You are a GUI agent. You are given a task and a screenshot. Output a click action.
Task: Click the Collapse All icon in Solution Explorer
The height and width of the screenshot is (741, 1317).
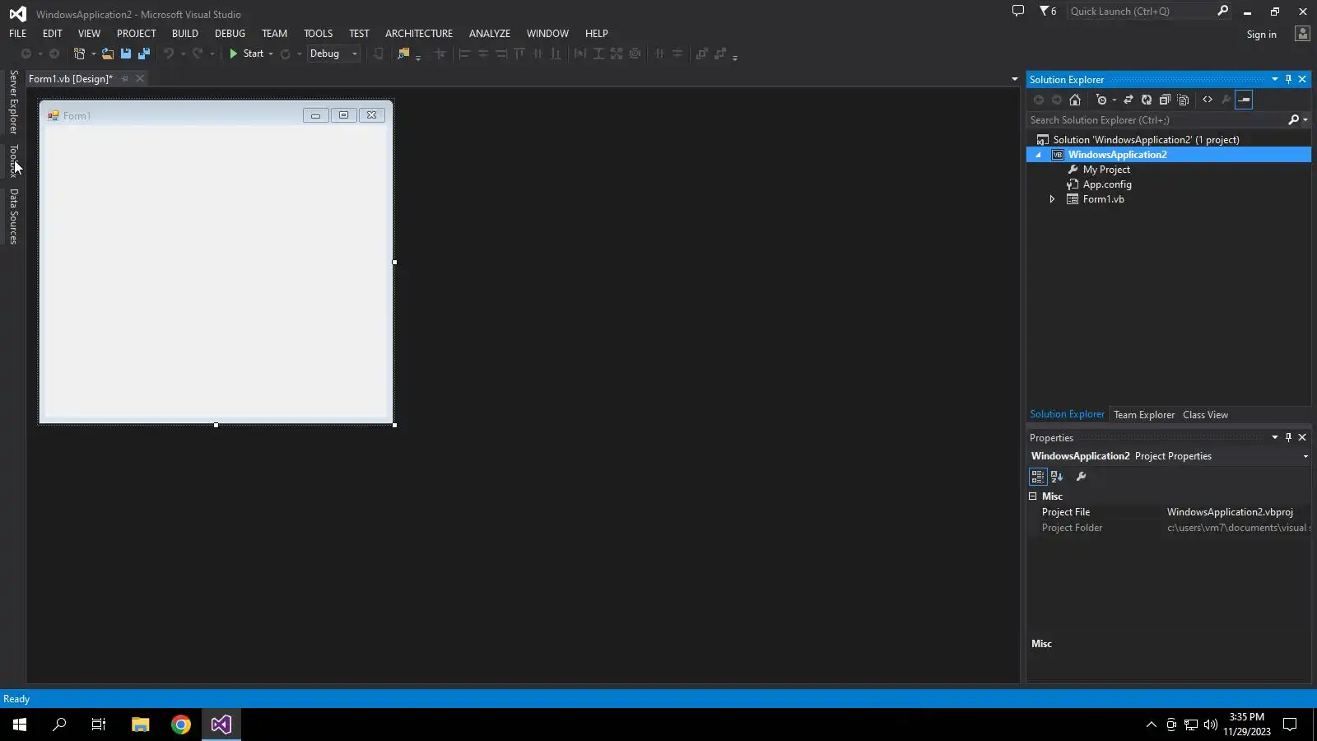pos(1165,100)
